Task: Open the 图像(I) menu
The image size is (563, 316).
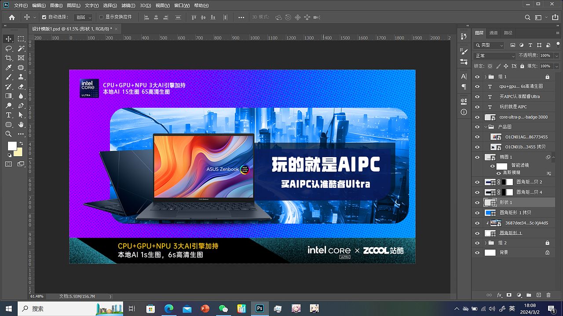Action: (56, 5)
